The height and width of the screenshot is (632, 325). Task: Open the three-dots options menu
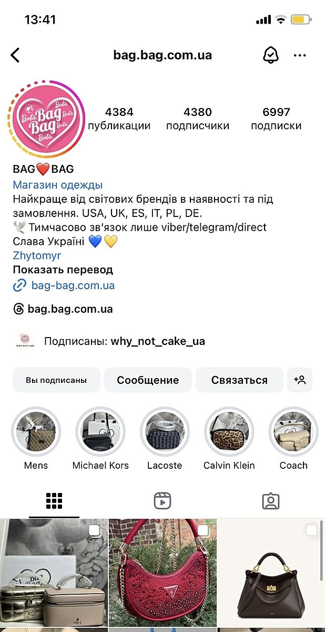coord(300,55)
